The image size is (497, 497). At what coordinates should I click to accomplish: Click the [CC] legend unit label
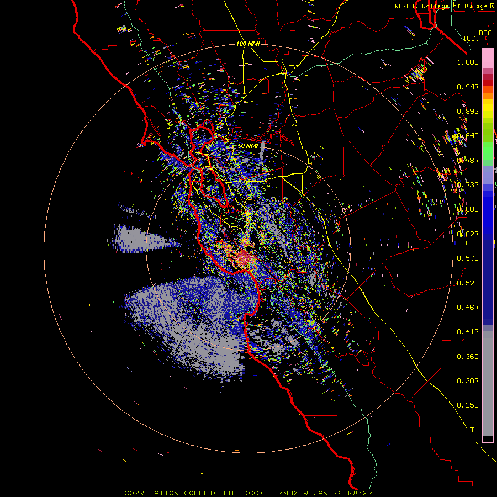[x=472, y=38]
